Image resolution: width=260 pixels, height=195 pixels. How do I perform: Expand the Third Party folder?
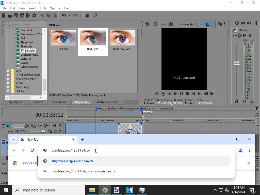pyautogui.click(x=8, y=87)
